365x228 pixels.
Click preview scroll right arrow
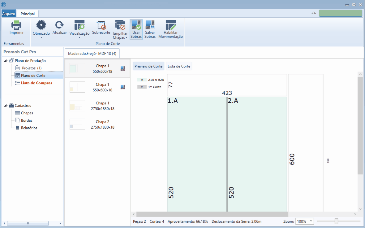pos(355,214)
